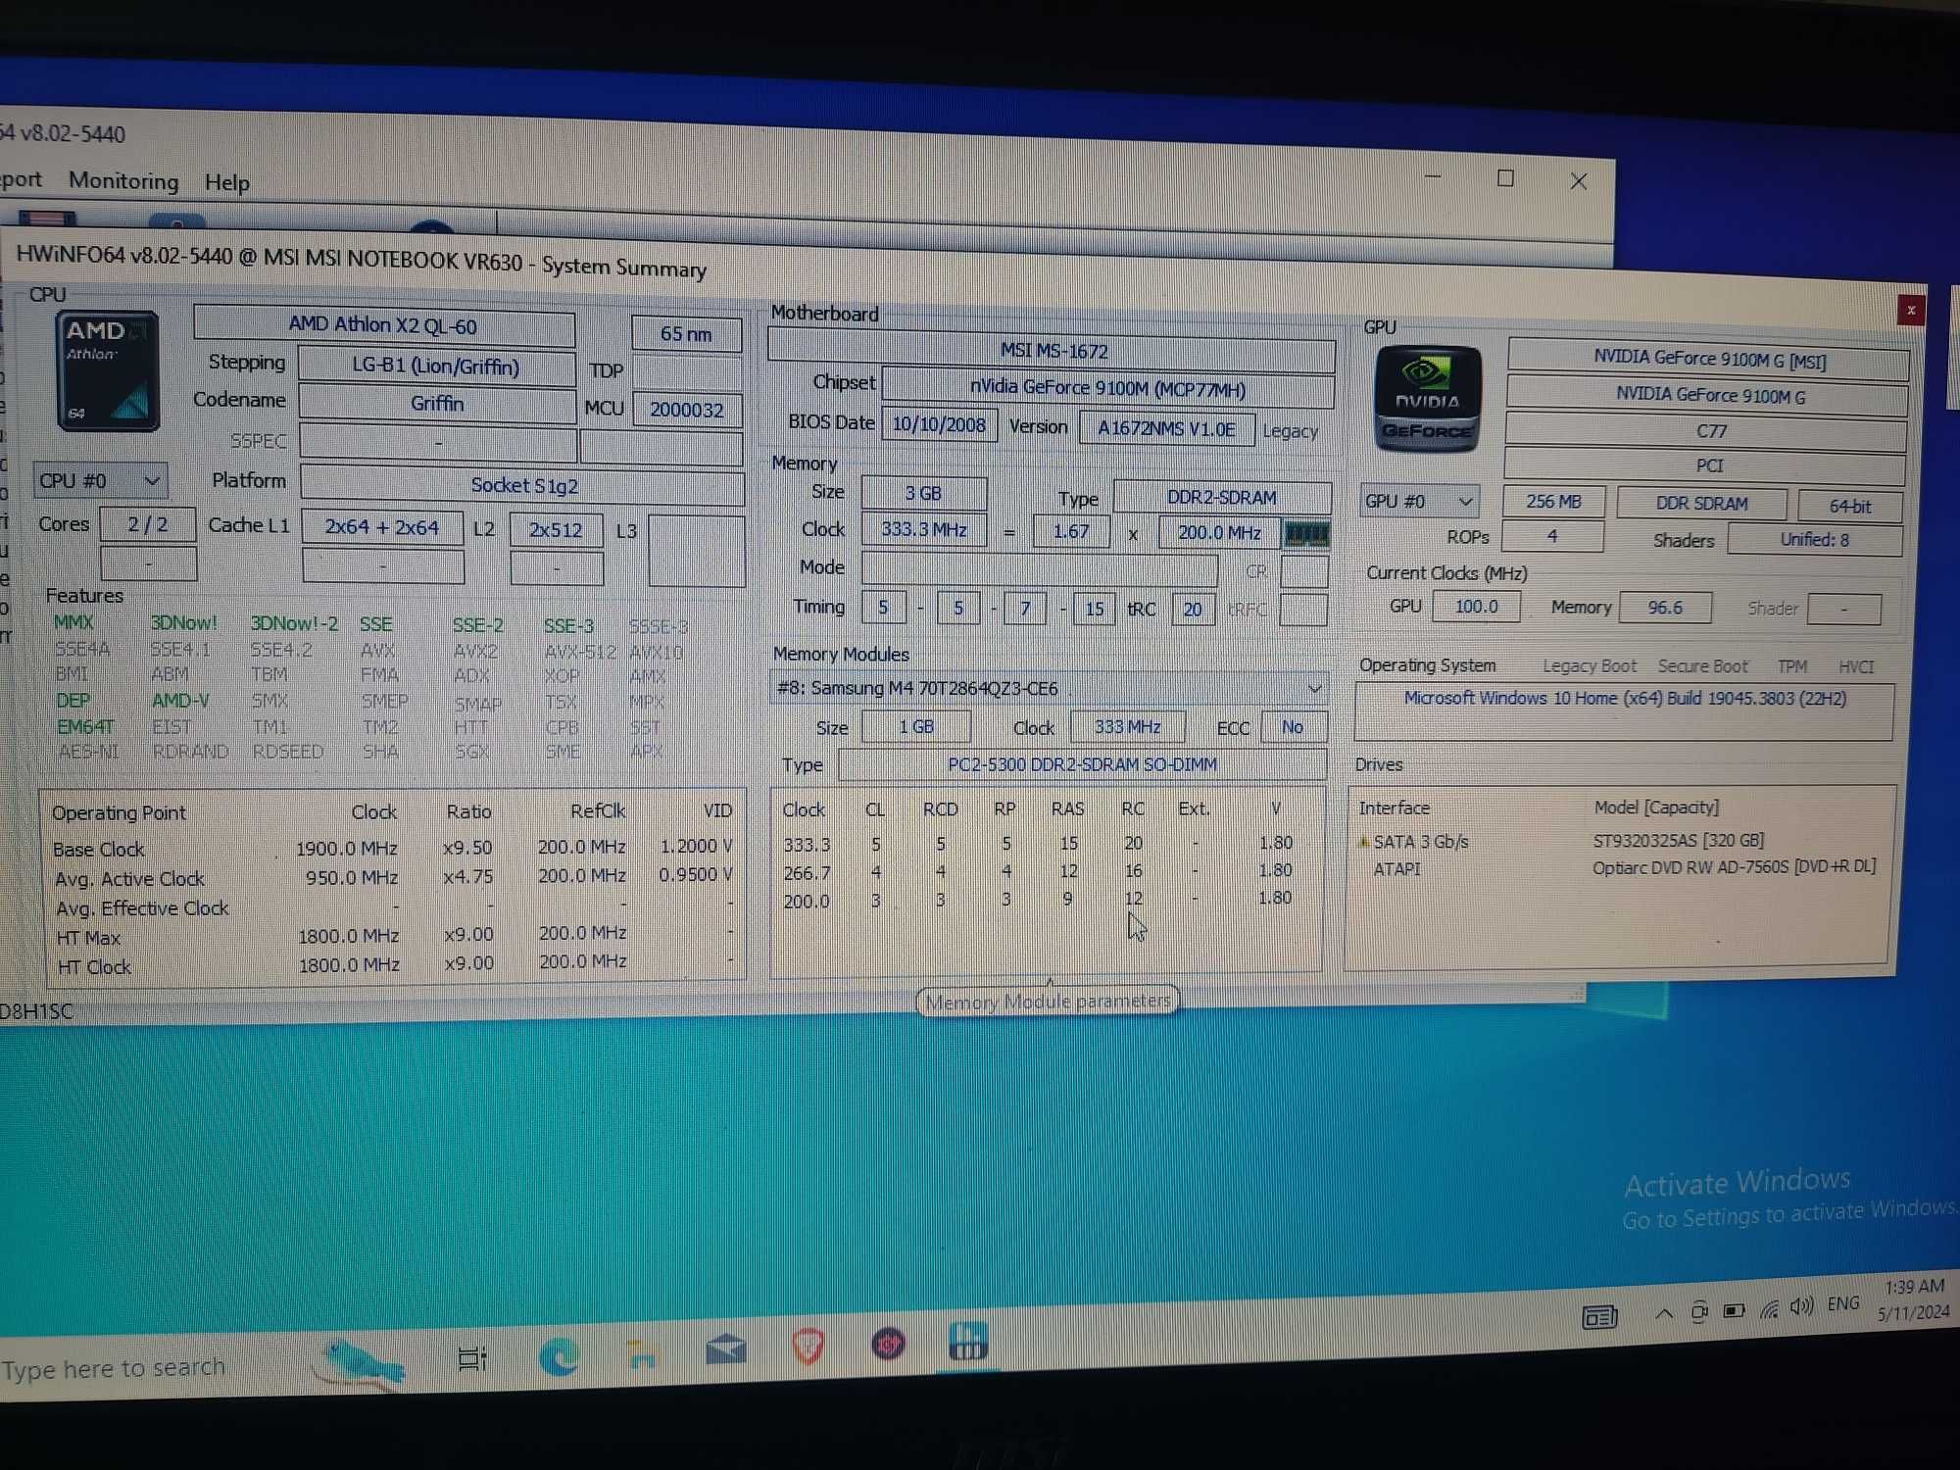
Task: Click the MSI MS-1672 motherboard field
Action: 1053,350
